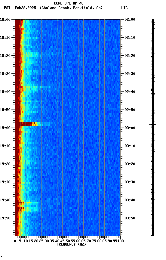Click the 19:10 PST time label
Image resolution: width=166 pixels, height=260 pixels.
click(5, 146)
